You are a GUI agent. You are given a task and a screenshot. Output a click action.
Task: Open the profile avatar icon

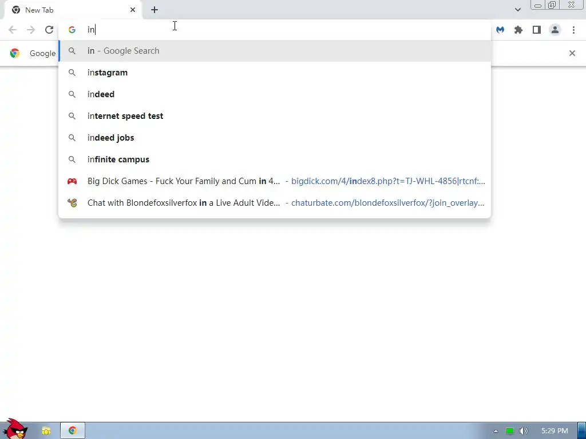click(555, 30)
